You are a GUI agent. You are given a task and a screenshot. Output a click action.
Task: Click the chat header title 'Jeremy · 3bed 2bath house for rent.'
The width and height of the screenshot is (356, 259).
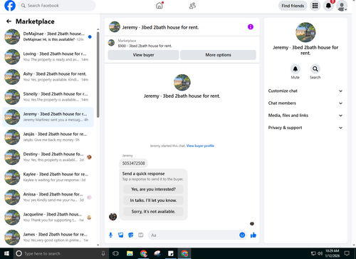pos(160,27)
